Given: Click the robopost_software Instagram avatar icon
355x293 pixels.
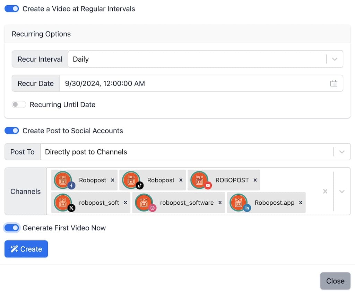Looking at the screenshot, I should click(144, 203).
